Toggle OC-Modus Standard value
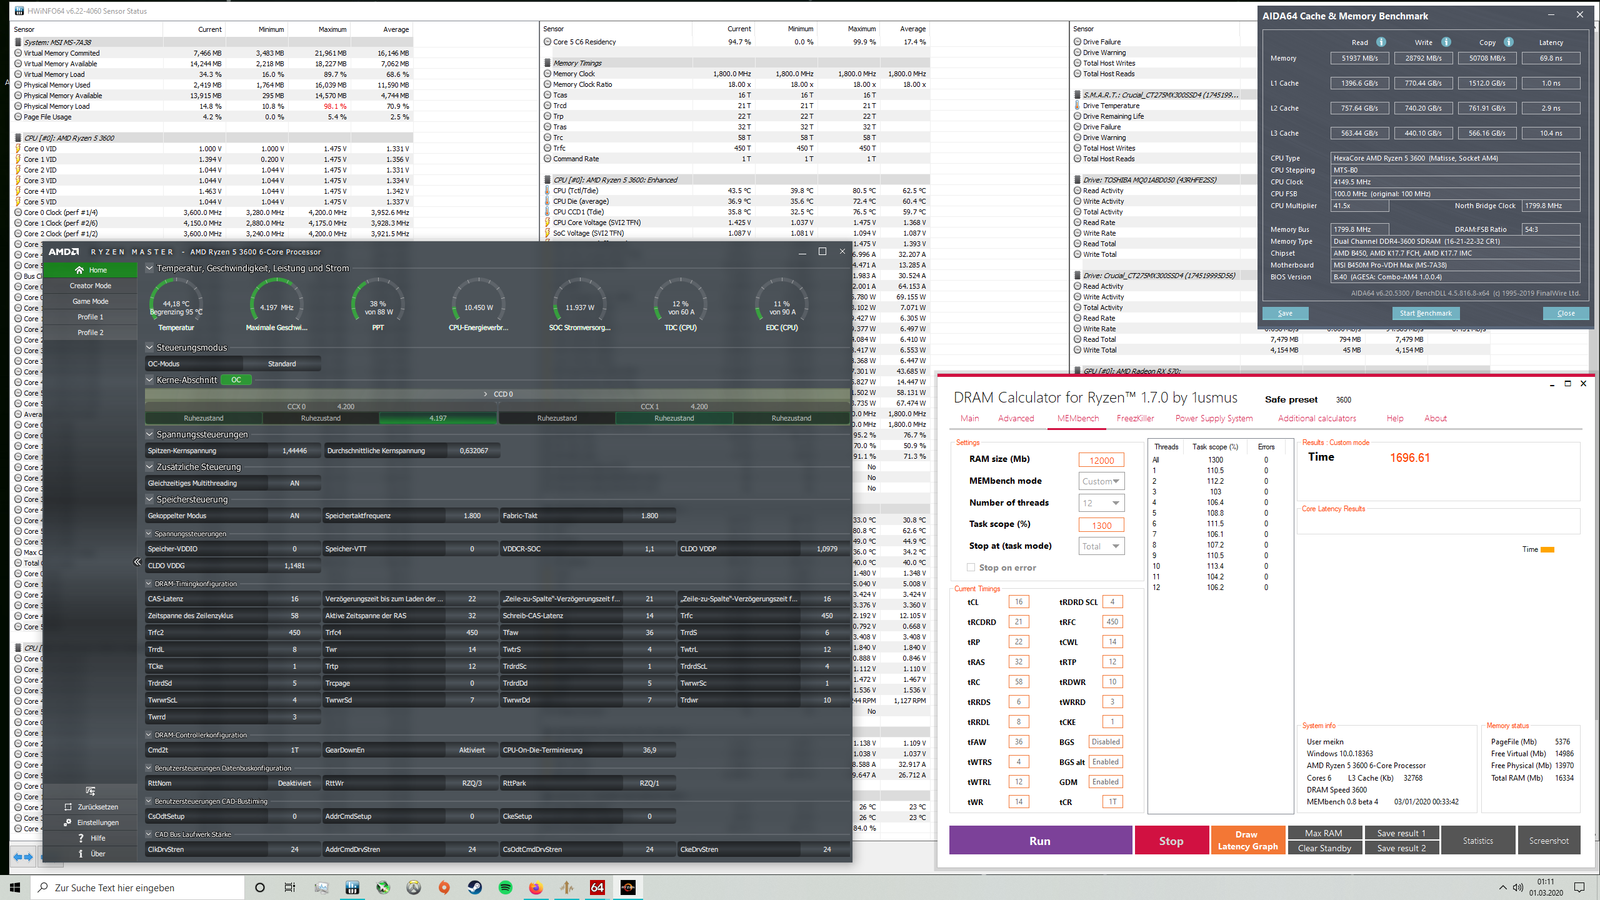 click(x=282, y=364)
